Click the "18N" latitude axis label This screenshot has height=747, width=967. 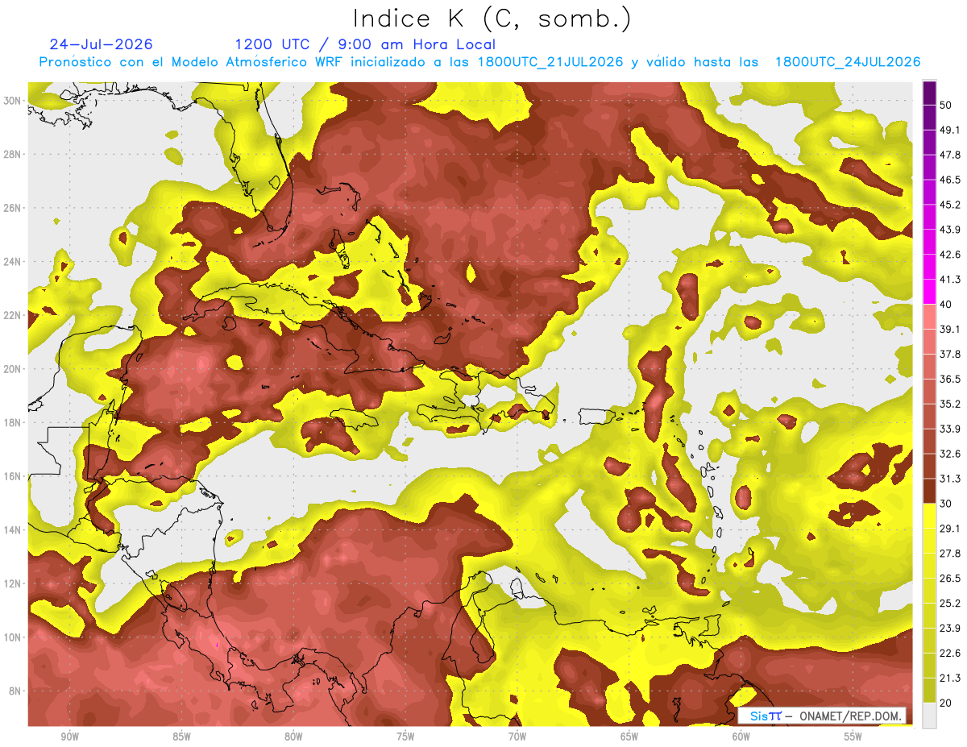(x=13, y=422)
